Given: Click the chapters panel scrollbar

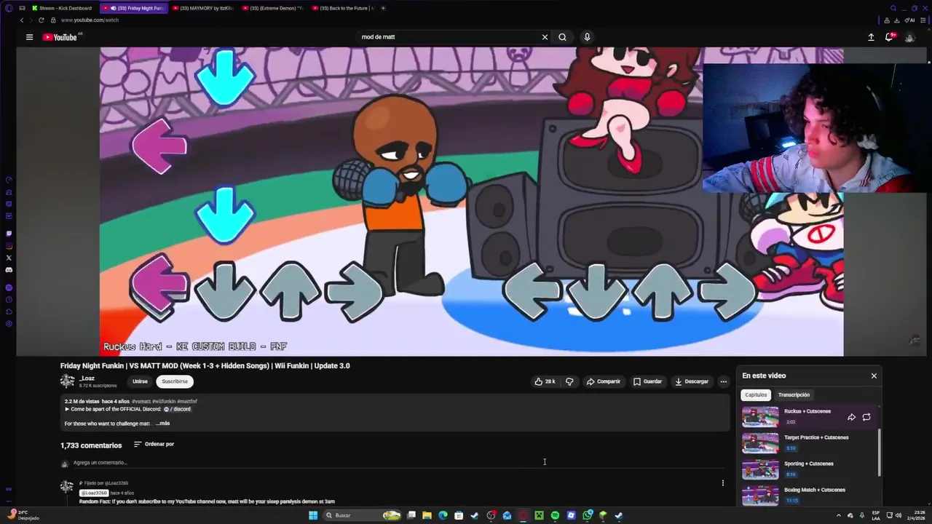Looking at the screenshot, I should 879,451.
